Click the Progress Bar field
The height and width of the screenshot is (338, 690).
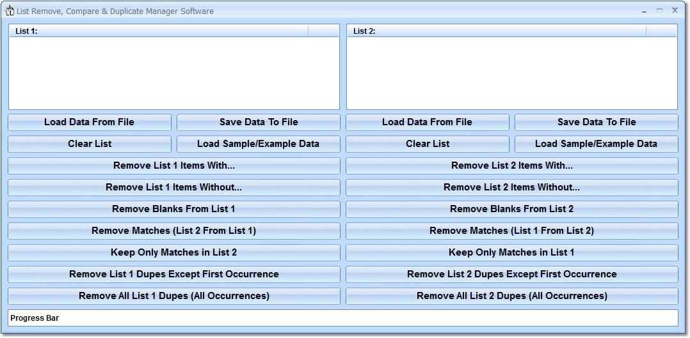[343, 318]
